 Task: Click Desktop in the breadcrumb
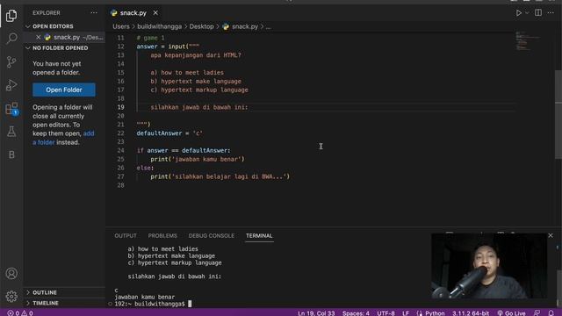click(x=201, y=26)
